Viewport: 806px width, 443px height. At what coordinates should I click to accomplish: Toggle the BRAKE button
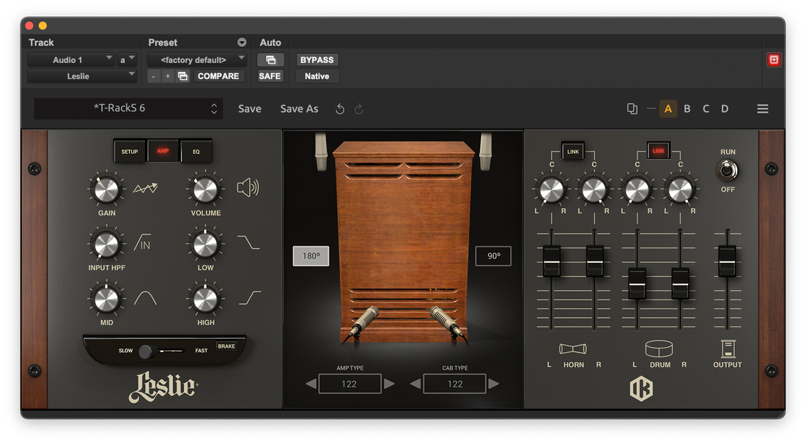click(x=226, y=346)
